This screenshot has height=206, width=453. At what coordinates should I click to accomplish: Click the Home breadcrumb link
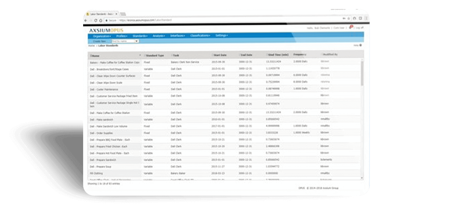(91, 46)
